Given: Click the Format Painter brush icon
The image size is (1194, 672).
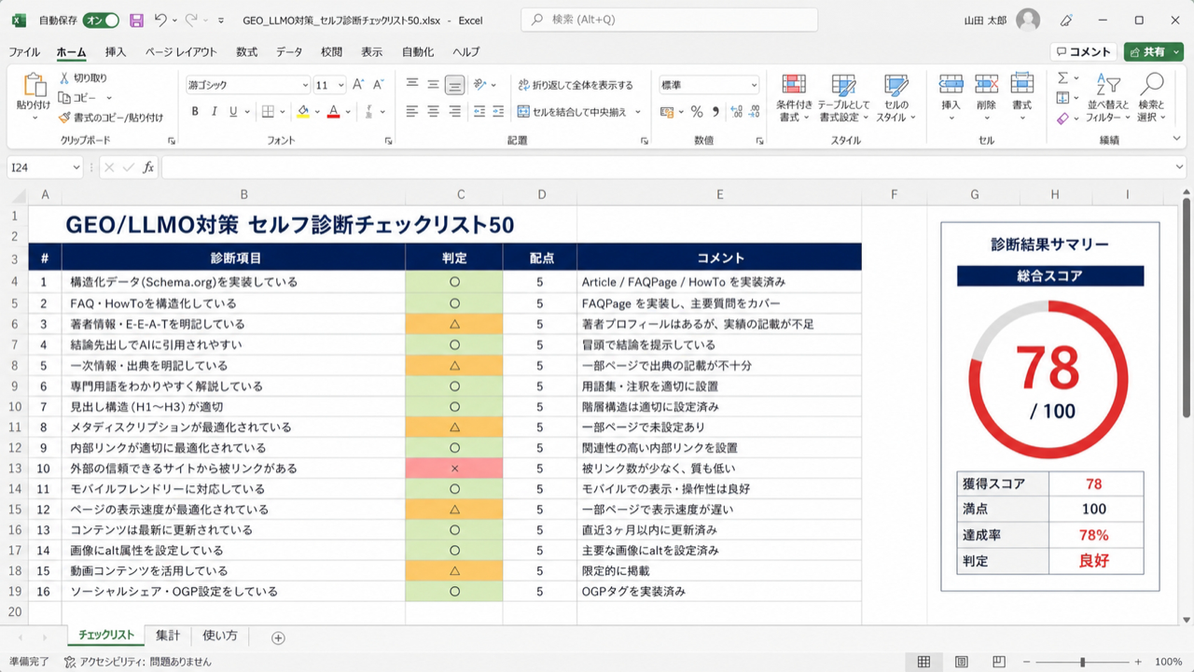Looking at the screenshot, I should tap(64, 118).
